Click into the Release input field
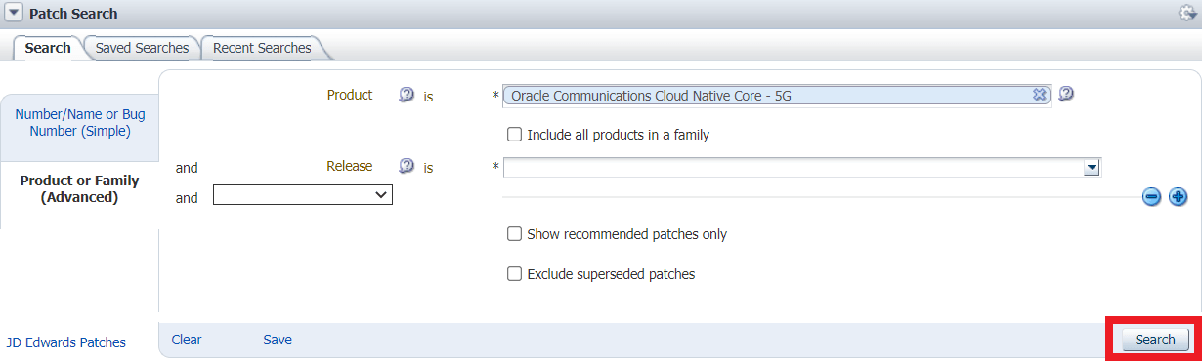This screenshot has height=362, width=1202. pos(794,168)
